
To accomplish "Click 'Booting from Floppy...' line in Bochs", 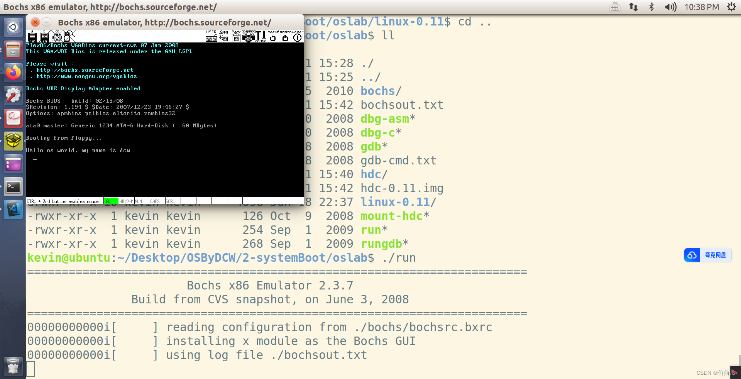I will click(64, 138).
